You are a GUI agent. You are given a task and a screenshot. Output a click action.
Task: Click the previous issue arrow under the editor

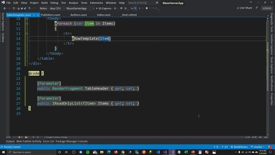coord(34,137)
